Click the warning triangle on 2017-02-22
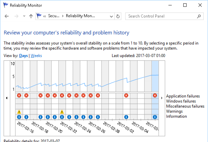Image resolution: width=208 pixels, height=142 pixels. click(62, 112)
